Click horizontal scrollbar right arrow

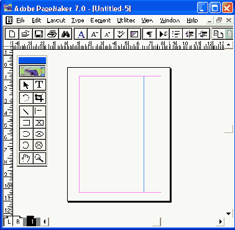(x=221, y=221)
